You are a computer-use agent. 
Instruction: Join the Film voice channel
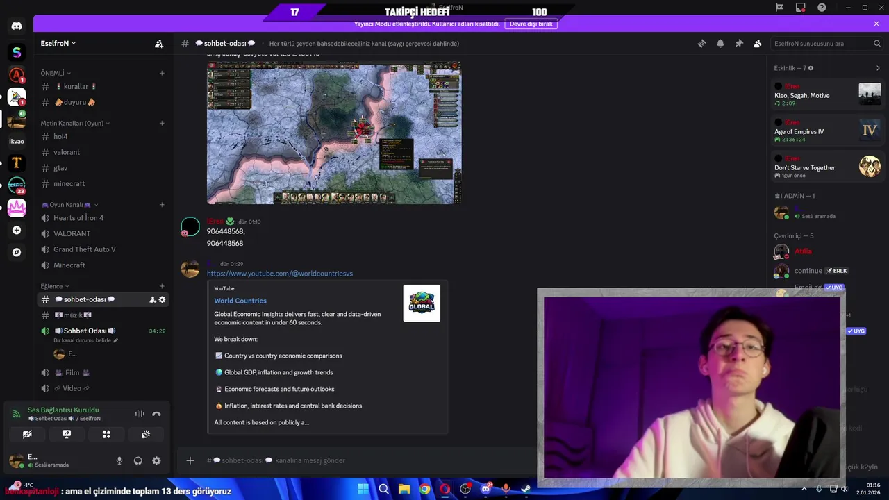(103, 372)
